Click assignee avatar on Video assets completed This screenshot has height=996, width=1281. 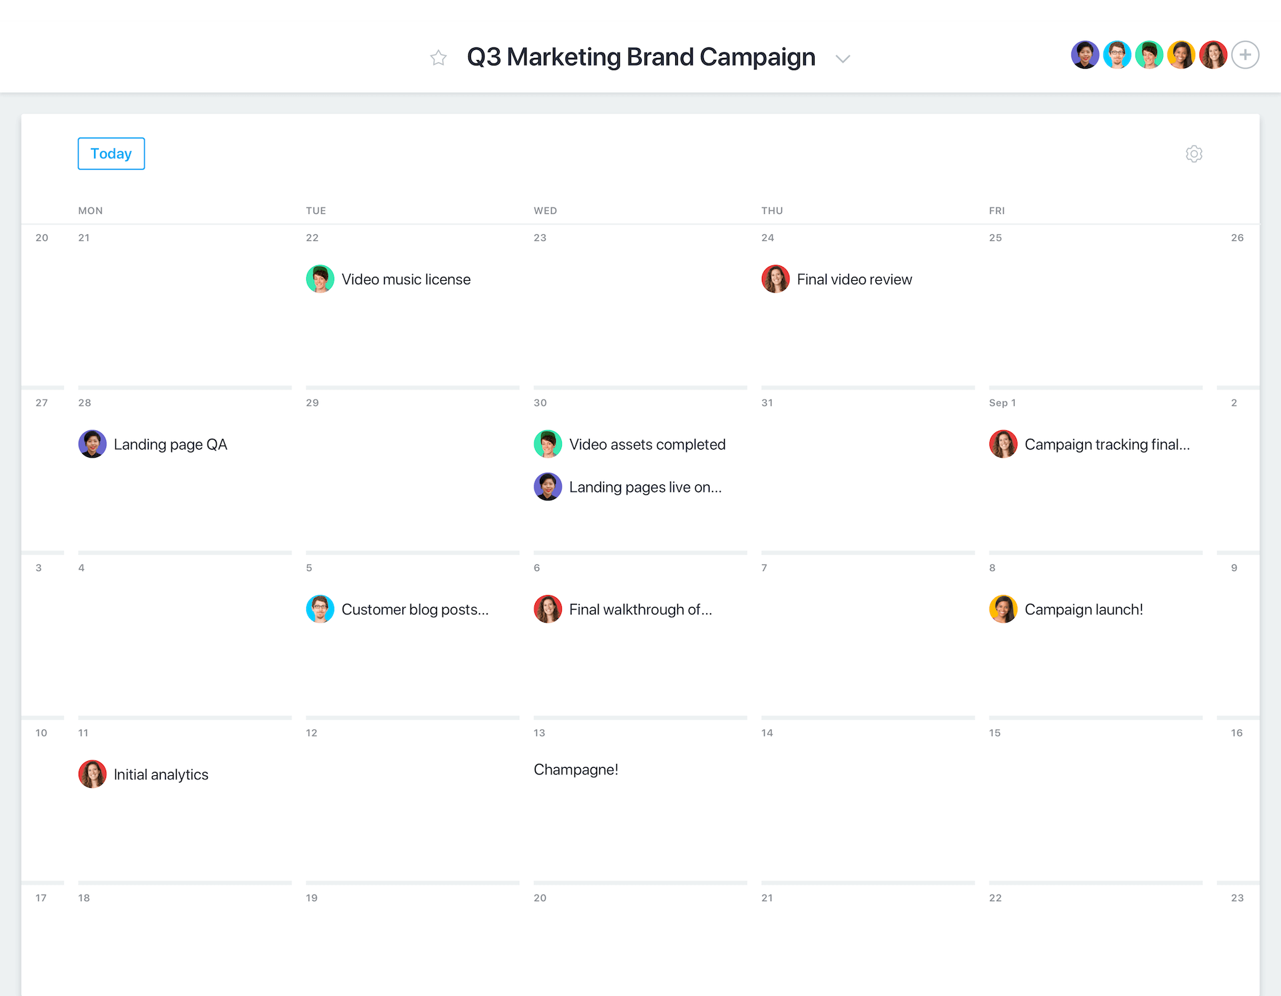click(548, 444)
